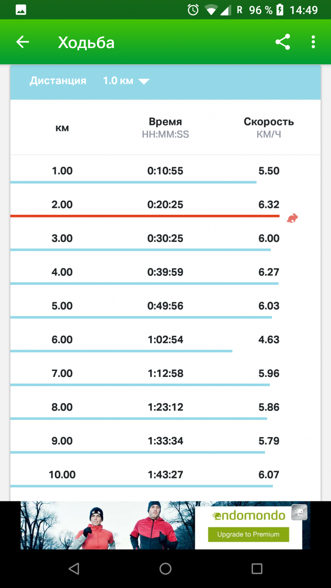Open the three-dot overflow menu
Viewport: 331px width, 588px height.
313,42
